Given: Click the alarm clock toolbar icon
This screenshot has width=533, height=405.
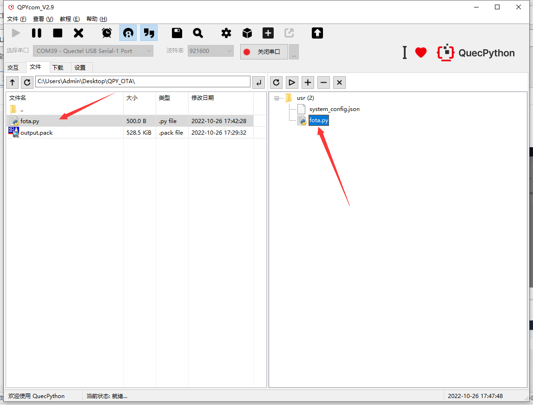Looking at the screenshot, I should tap(107, 33).
